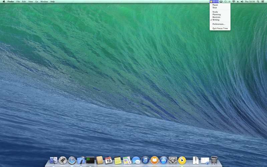Viewport: 267px width, 167px height.
Task: Open Contacts address book in Dock
Action: pos(99,160)
